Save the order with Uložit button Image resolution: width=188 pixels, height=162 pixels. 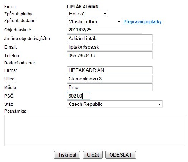(x=93, y=155)
